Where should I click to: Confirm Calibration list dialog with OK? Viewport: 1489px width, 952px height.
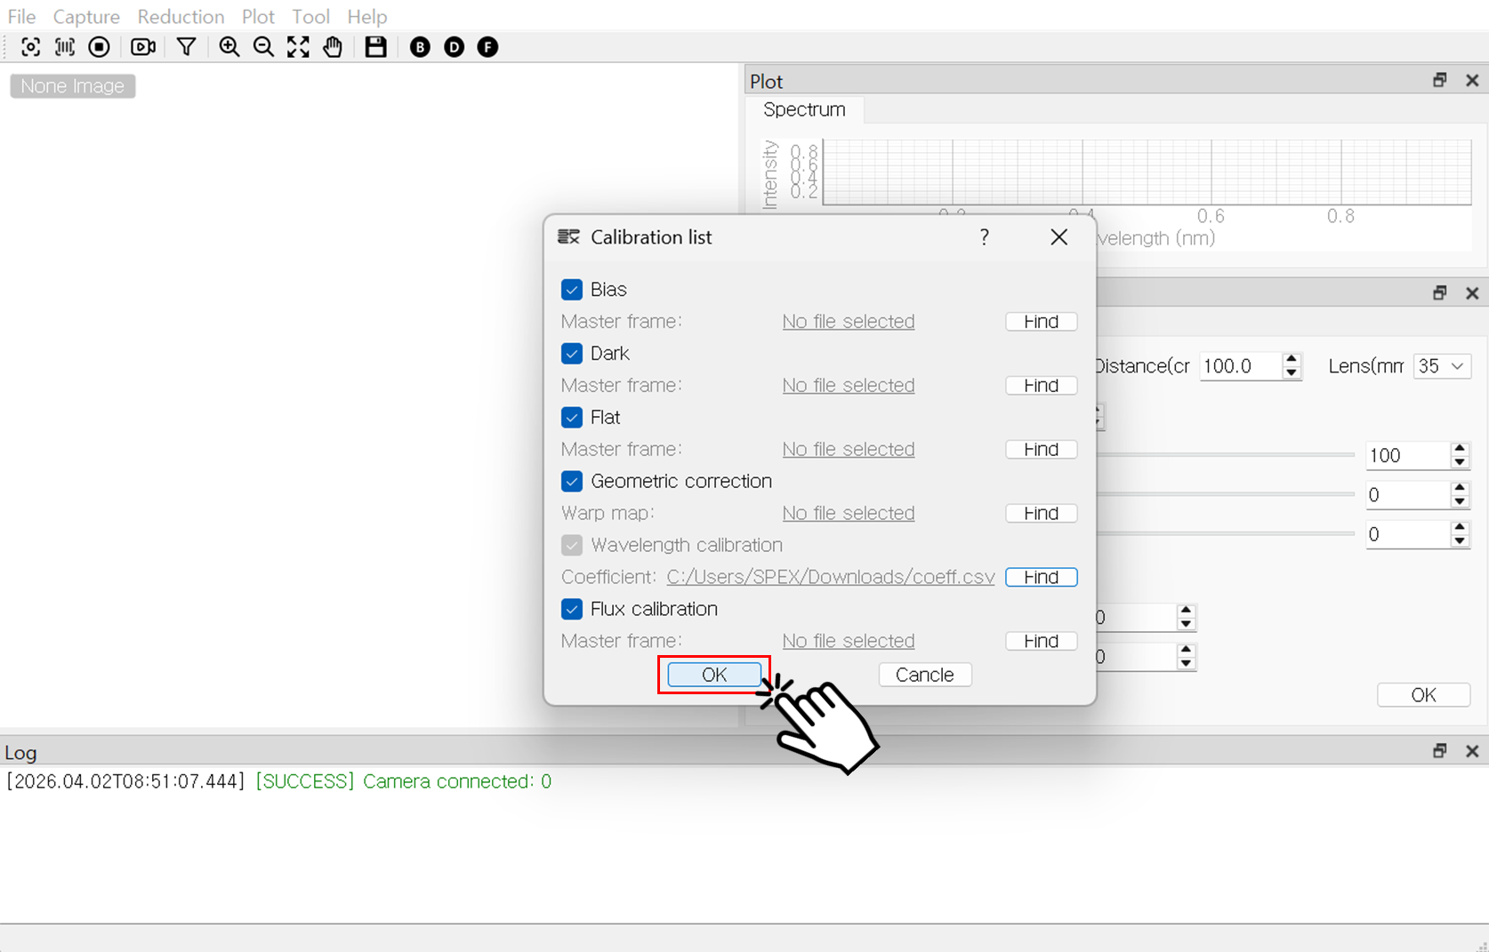click(714, 675)
